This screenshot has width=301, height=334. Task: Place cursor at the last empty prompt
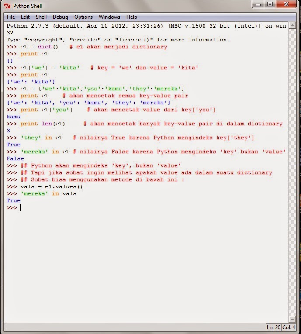(x=21, y=207)
